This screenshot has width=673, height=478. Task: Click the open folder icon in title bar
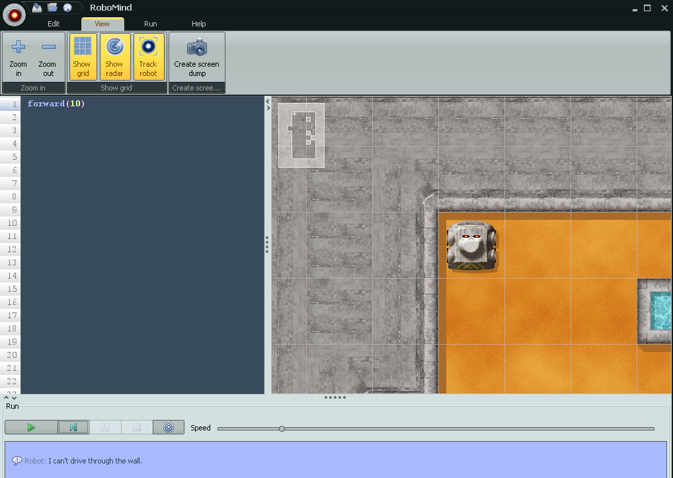coord(52,7)
